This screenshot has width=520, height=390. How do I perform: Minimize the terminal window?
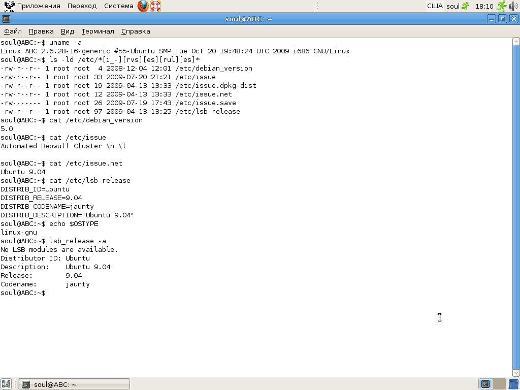pyautogui.click(x=492, y=19)
